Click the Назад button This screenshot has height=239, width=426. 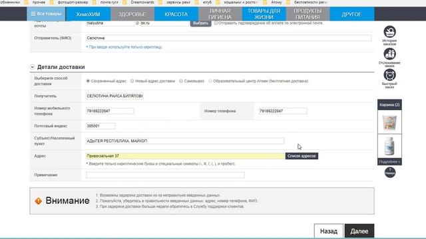(x=329, y=231)
